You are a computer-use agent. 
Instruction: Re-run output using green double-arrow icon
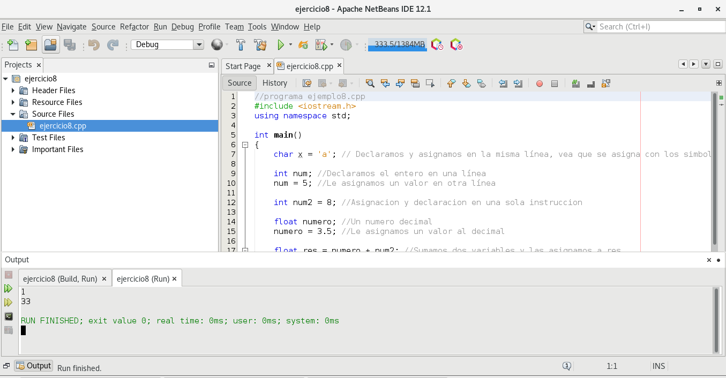click(8, 289)
